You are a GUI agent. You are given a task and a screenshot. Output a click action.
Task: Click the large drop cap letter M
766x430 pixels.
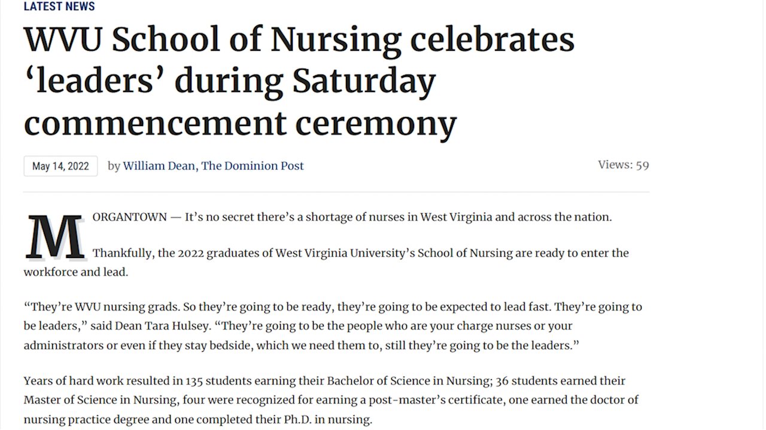[x=55, y=236]
